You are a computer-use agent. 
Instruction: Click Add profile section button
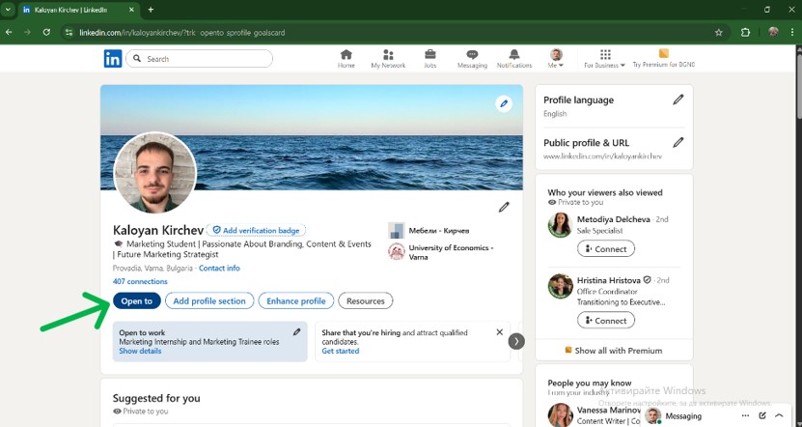209,301
